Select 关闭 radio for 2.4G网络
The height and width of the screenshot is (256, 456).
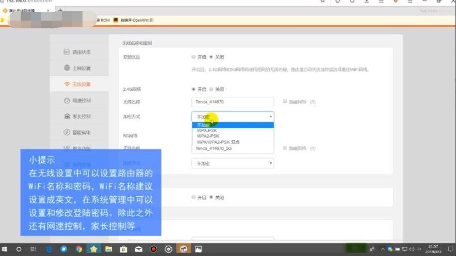coord(211,89)
